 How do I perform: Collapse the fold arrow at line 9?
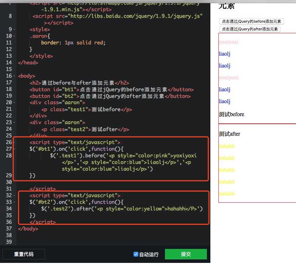(14, 29)
